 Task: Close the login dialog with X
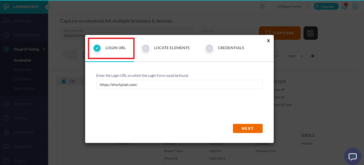pyautogui.click(x=268, y=41)
